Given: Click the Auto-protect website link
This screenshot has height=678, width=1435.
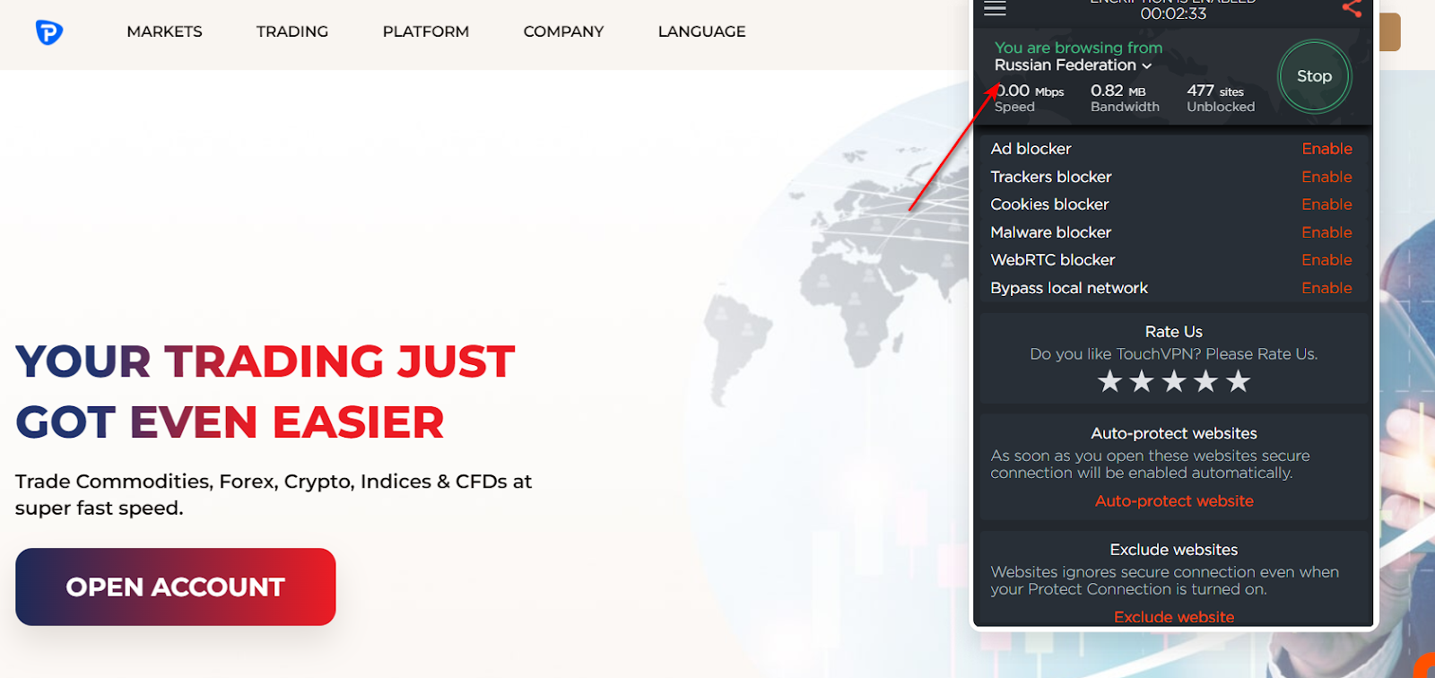Looking at the screenshot, I should (x=1174, y=501).
